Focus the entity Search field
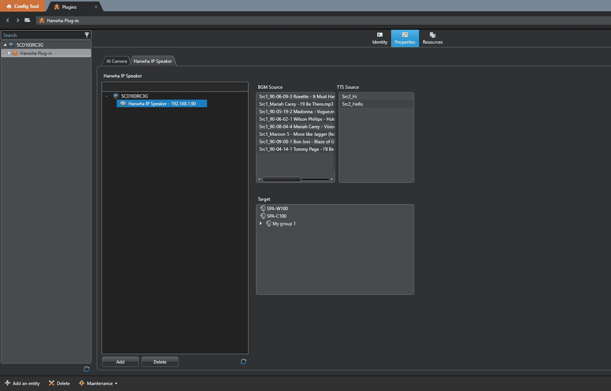The height and width of the screenshot is (391, 611). coord(43,35)
